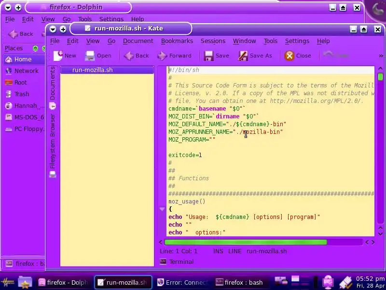
Task: Click the Save As icon in Kate
Action: [x=243, y=56]
